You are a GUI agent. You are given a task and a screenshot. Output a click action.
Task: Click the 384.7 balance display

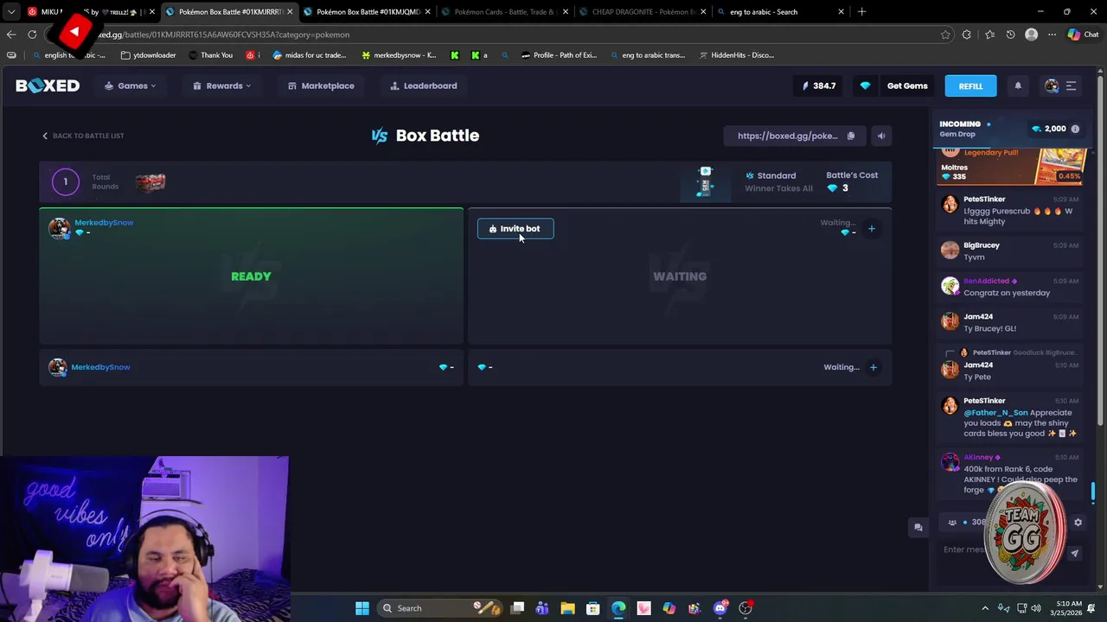pos(819,86)
